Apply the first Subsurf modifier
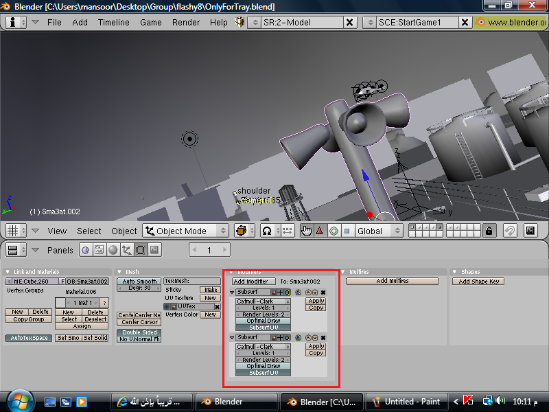The width and height of the screenshot is (549, 412). [316, 301]
